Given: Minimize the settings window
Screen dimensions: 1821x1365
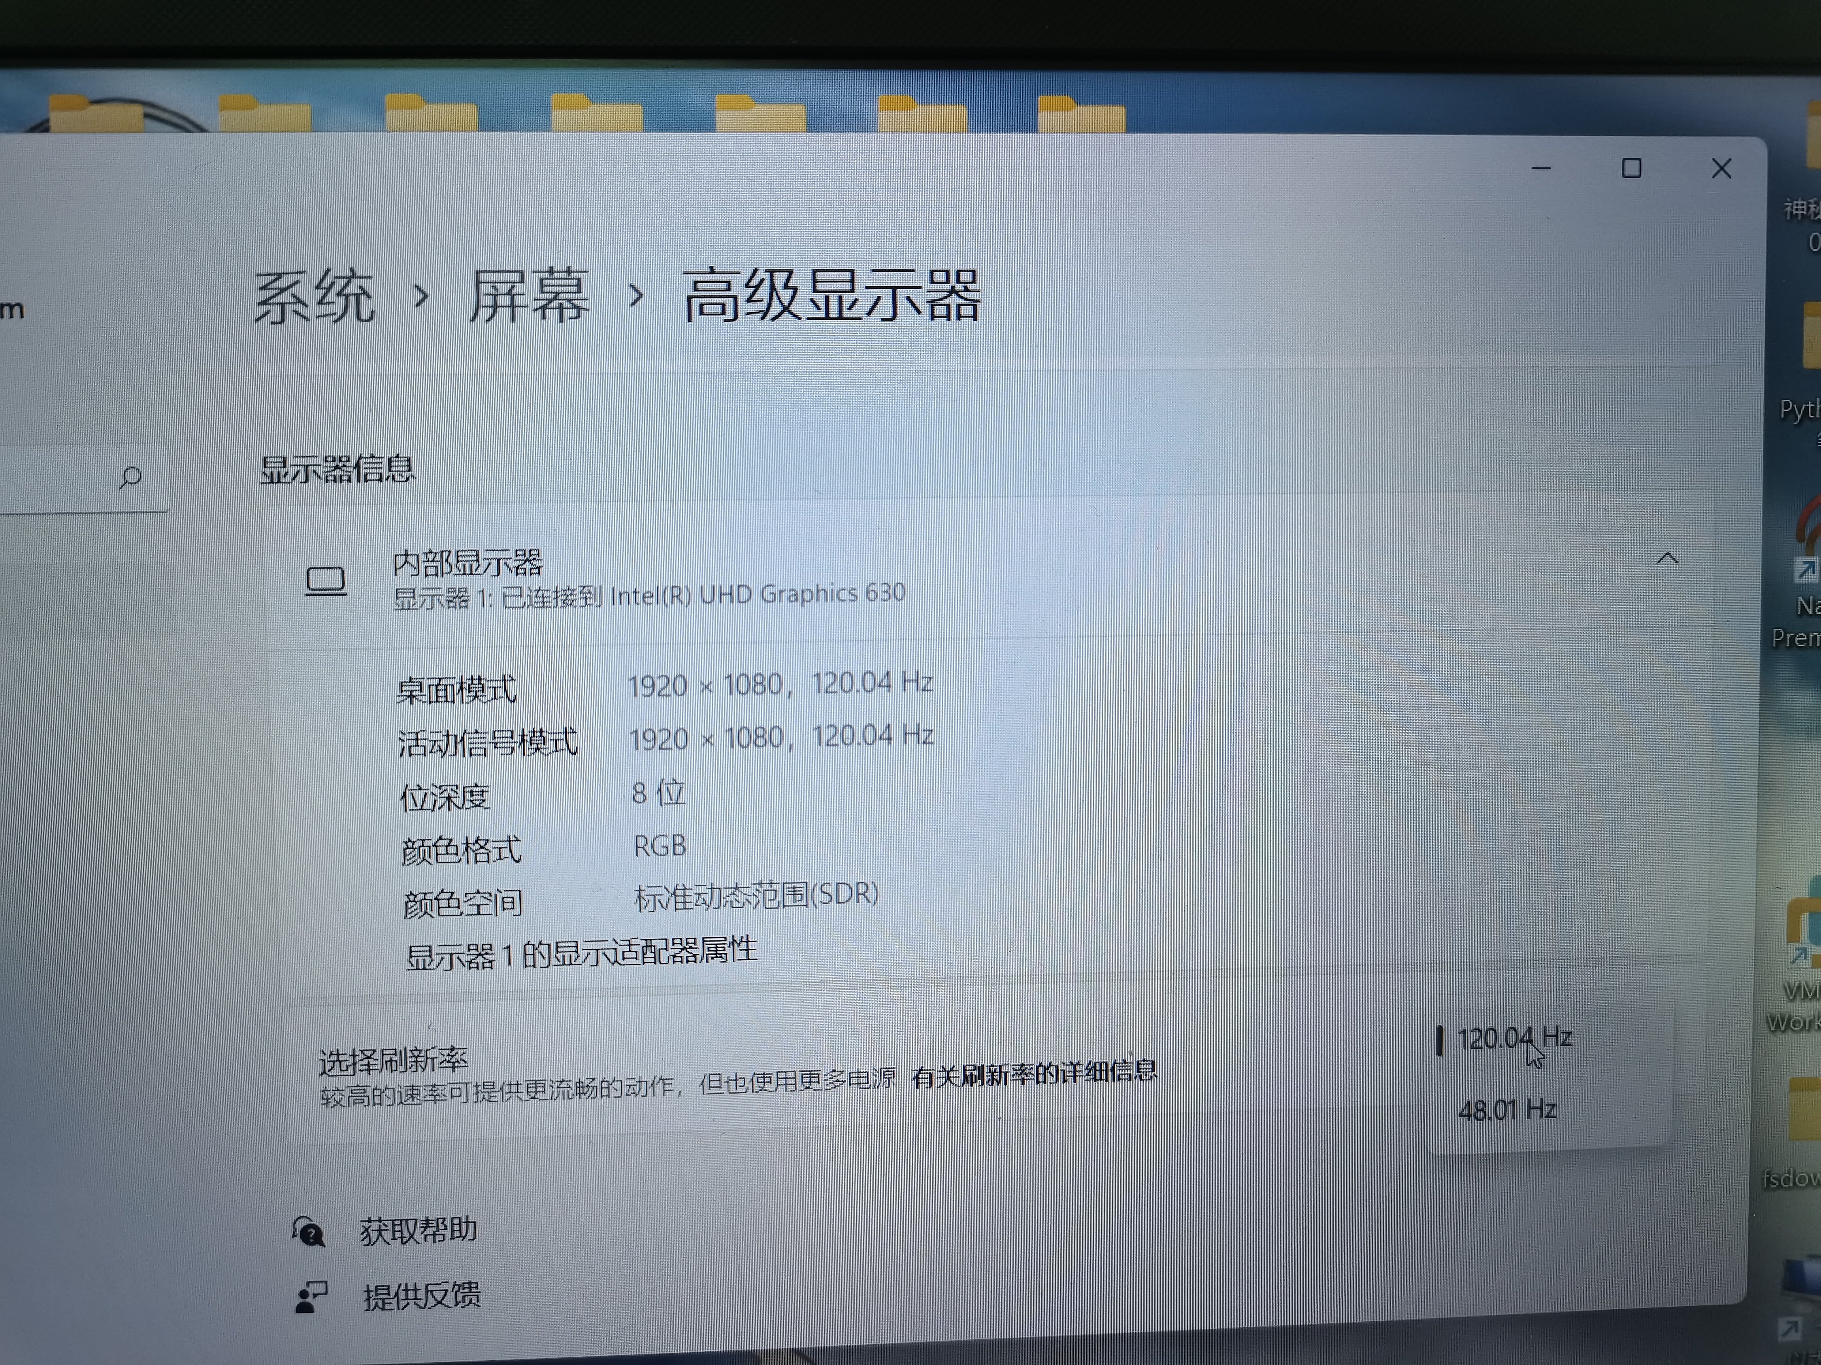Looking at the screenshot, I should tap(1541, 169).
